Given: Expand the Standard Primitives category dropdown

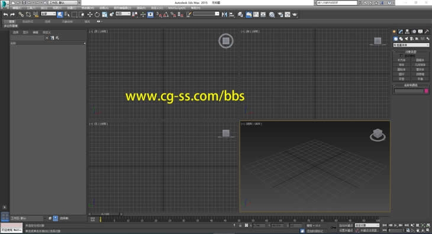Looking at the screenshot, I should (411, 45).
